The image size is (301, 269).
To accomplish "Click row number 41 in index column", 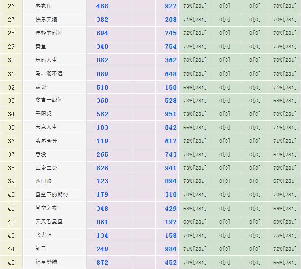I will click(x=11, y=208).
